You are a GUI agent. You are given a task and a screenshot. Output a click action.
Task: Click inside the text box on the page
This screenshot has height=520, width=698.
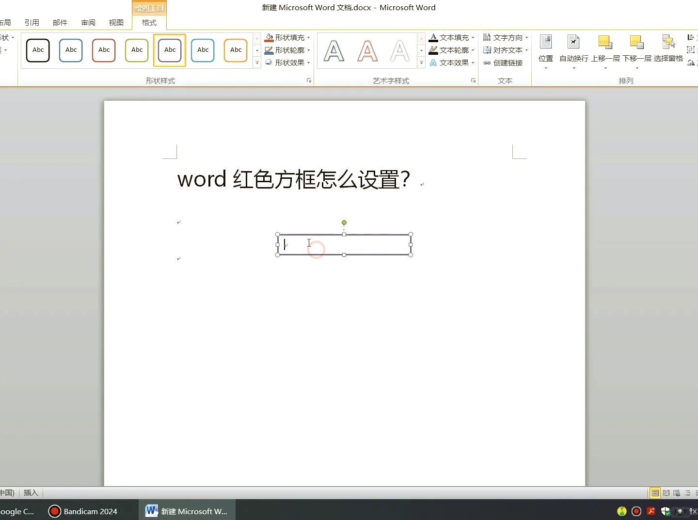point(344,245)
